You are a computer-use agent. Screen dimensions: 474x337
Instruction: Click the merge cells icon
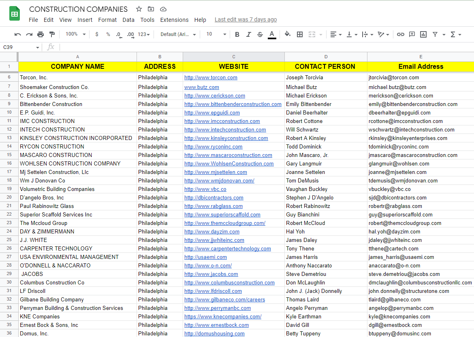pos(312,34)
